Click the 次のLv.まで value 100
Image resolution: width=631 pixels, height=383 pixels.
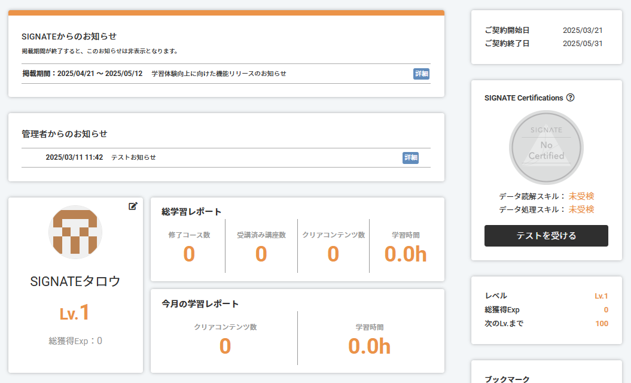(x=602, y=323)
